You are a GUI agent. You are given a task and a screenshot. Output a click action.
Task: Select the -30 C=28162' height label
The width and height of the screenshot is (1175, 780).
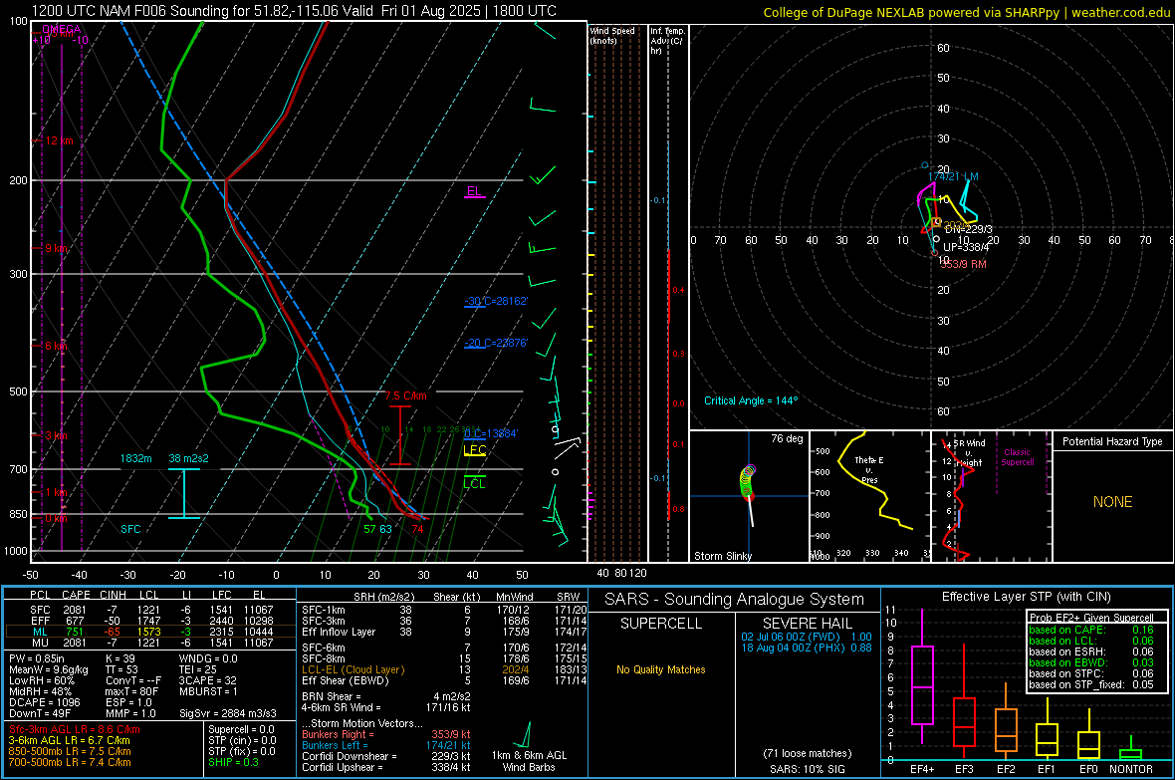coord(496,301)
